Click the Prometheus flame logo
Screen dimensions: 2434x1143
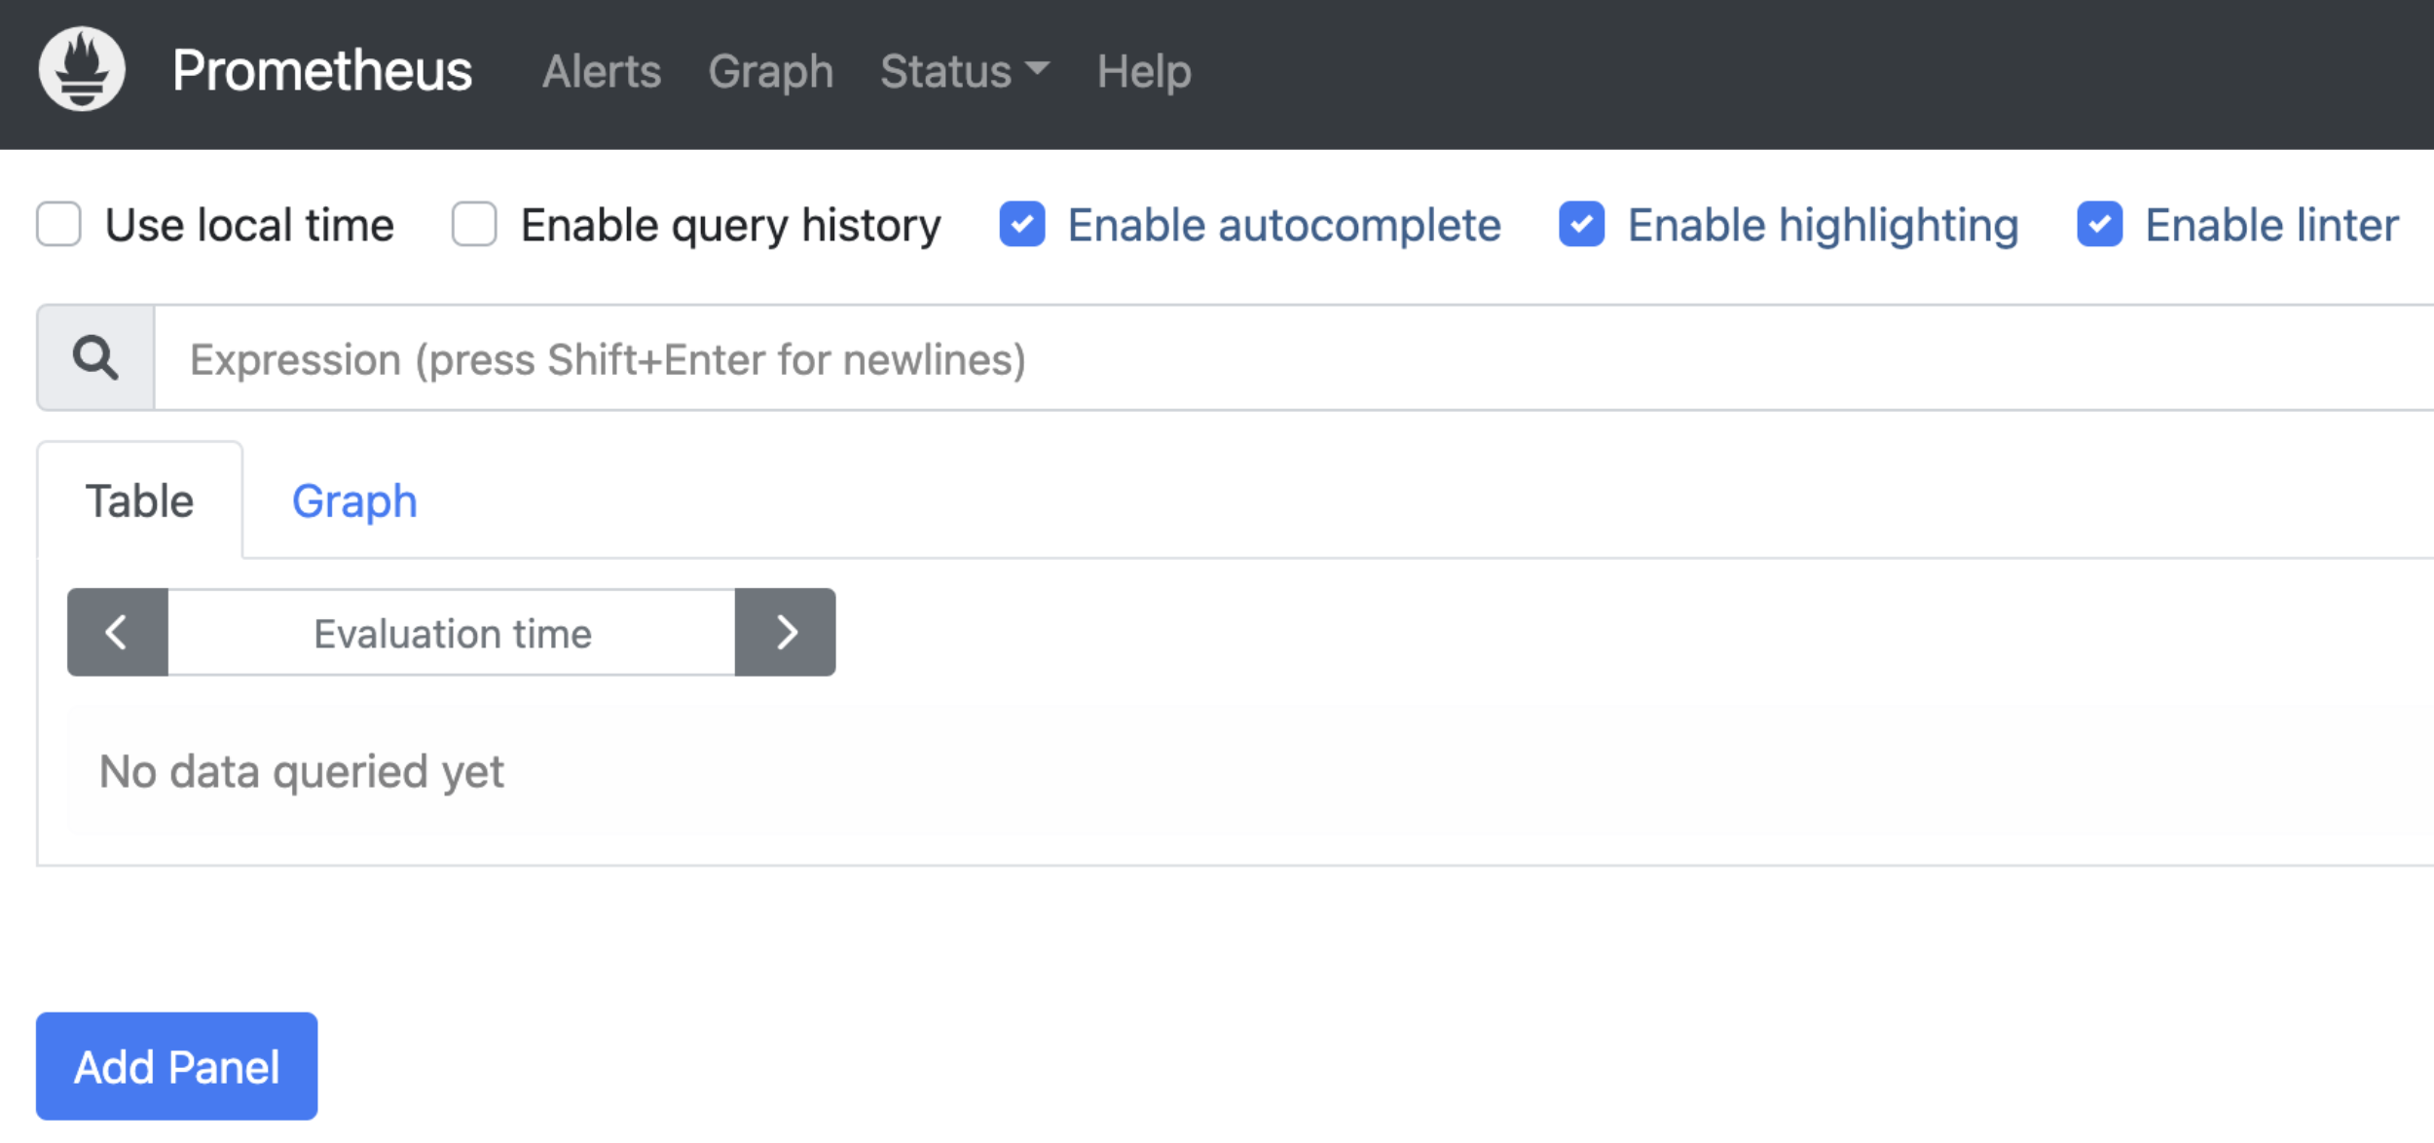[x=82, y=69]
